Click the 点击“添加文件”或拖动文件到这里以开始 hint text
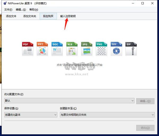 click(x=79, y=65)
